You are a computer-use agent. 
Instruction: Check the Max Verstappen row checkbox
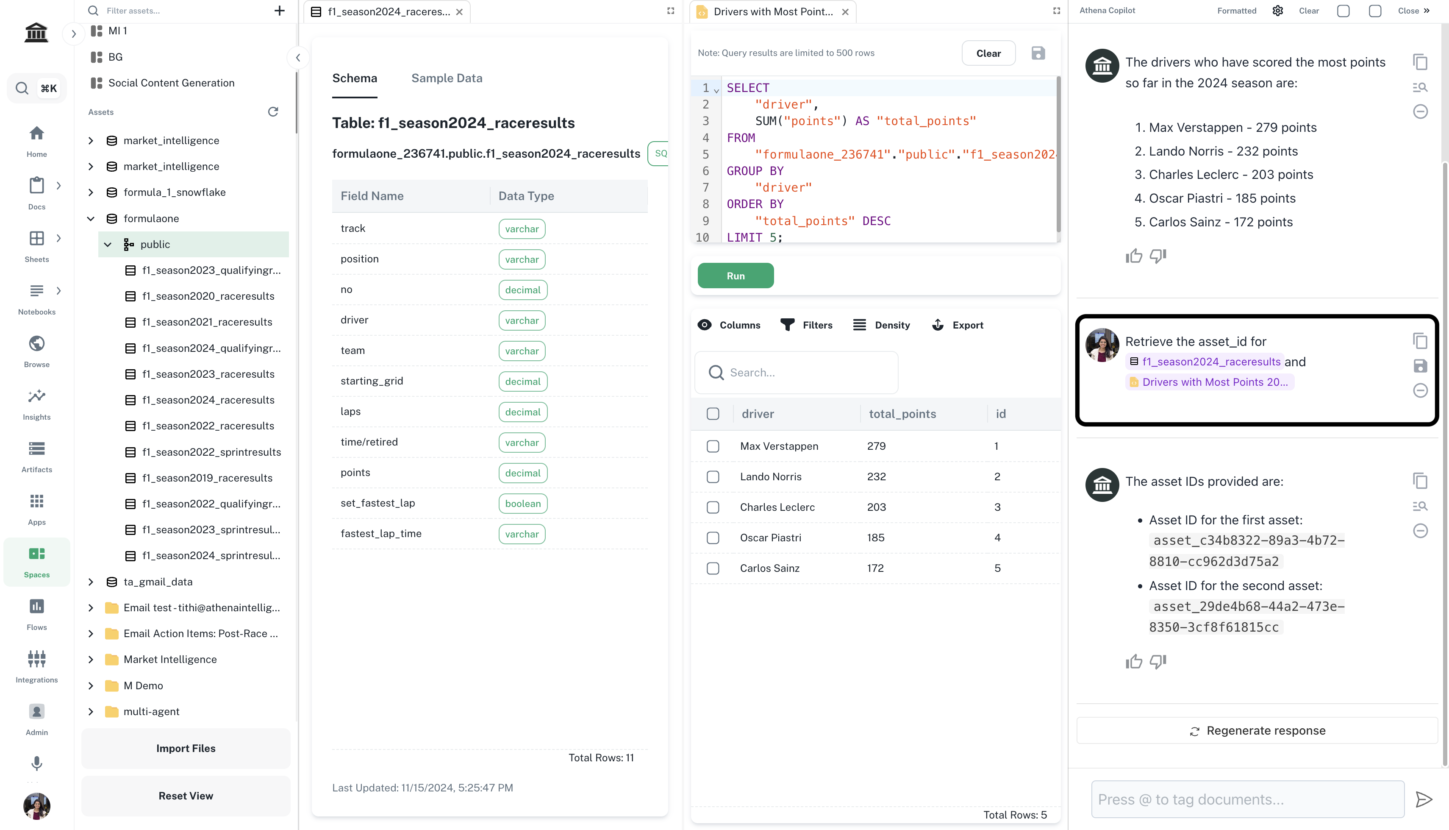(x=713, y=446)
